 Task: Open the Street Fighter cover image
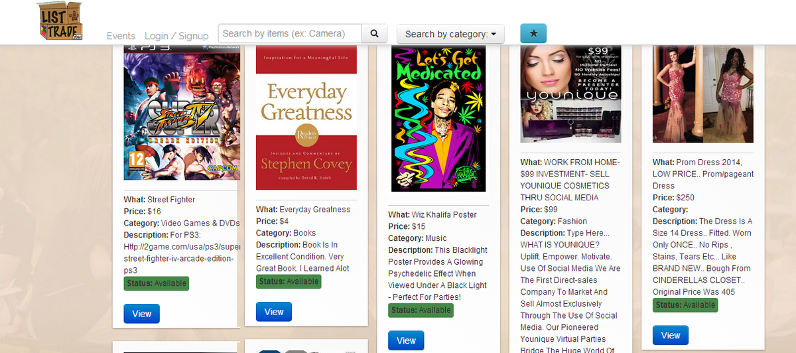182,112
